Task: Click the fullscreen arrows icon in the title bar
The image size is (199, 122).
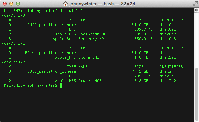Action: 195,4
